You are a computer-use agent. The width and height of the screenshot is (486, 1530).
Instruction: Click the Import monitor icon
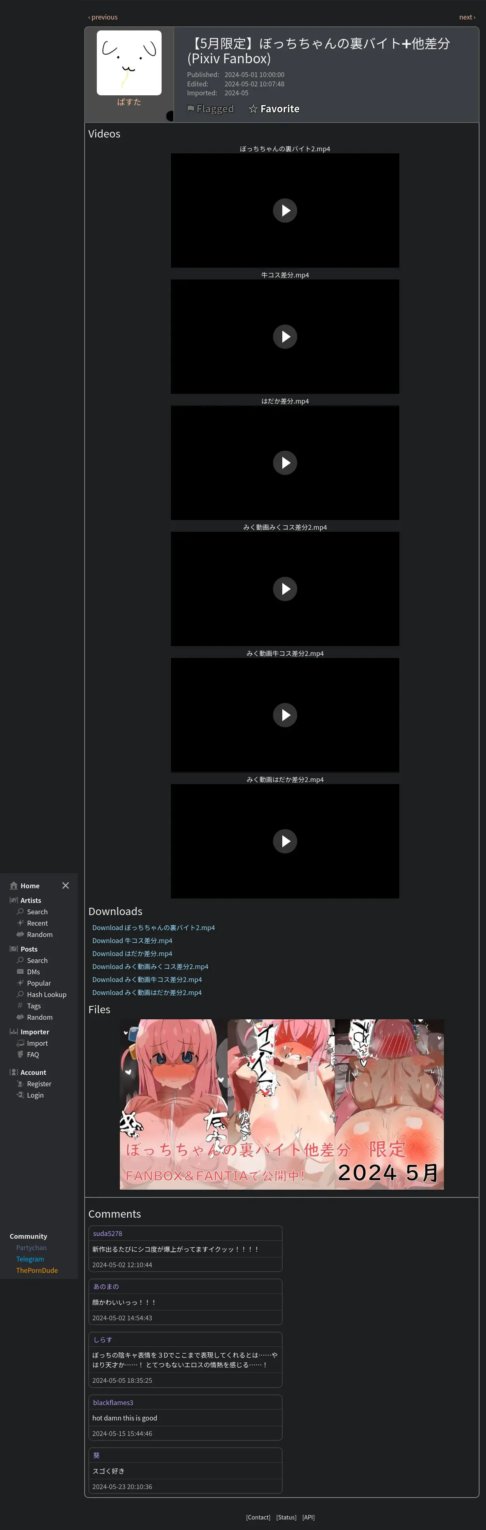pyautogui.click(x=20, y=1043)
